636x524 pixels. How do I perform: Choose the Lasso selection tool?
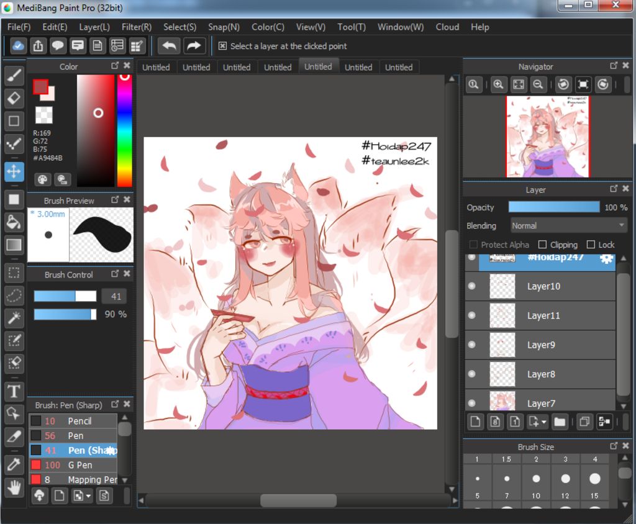(x=14, y=296)
